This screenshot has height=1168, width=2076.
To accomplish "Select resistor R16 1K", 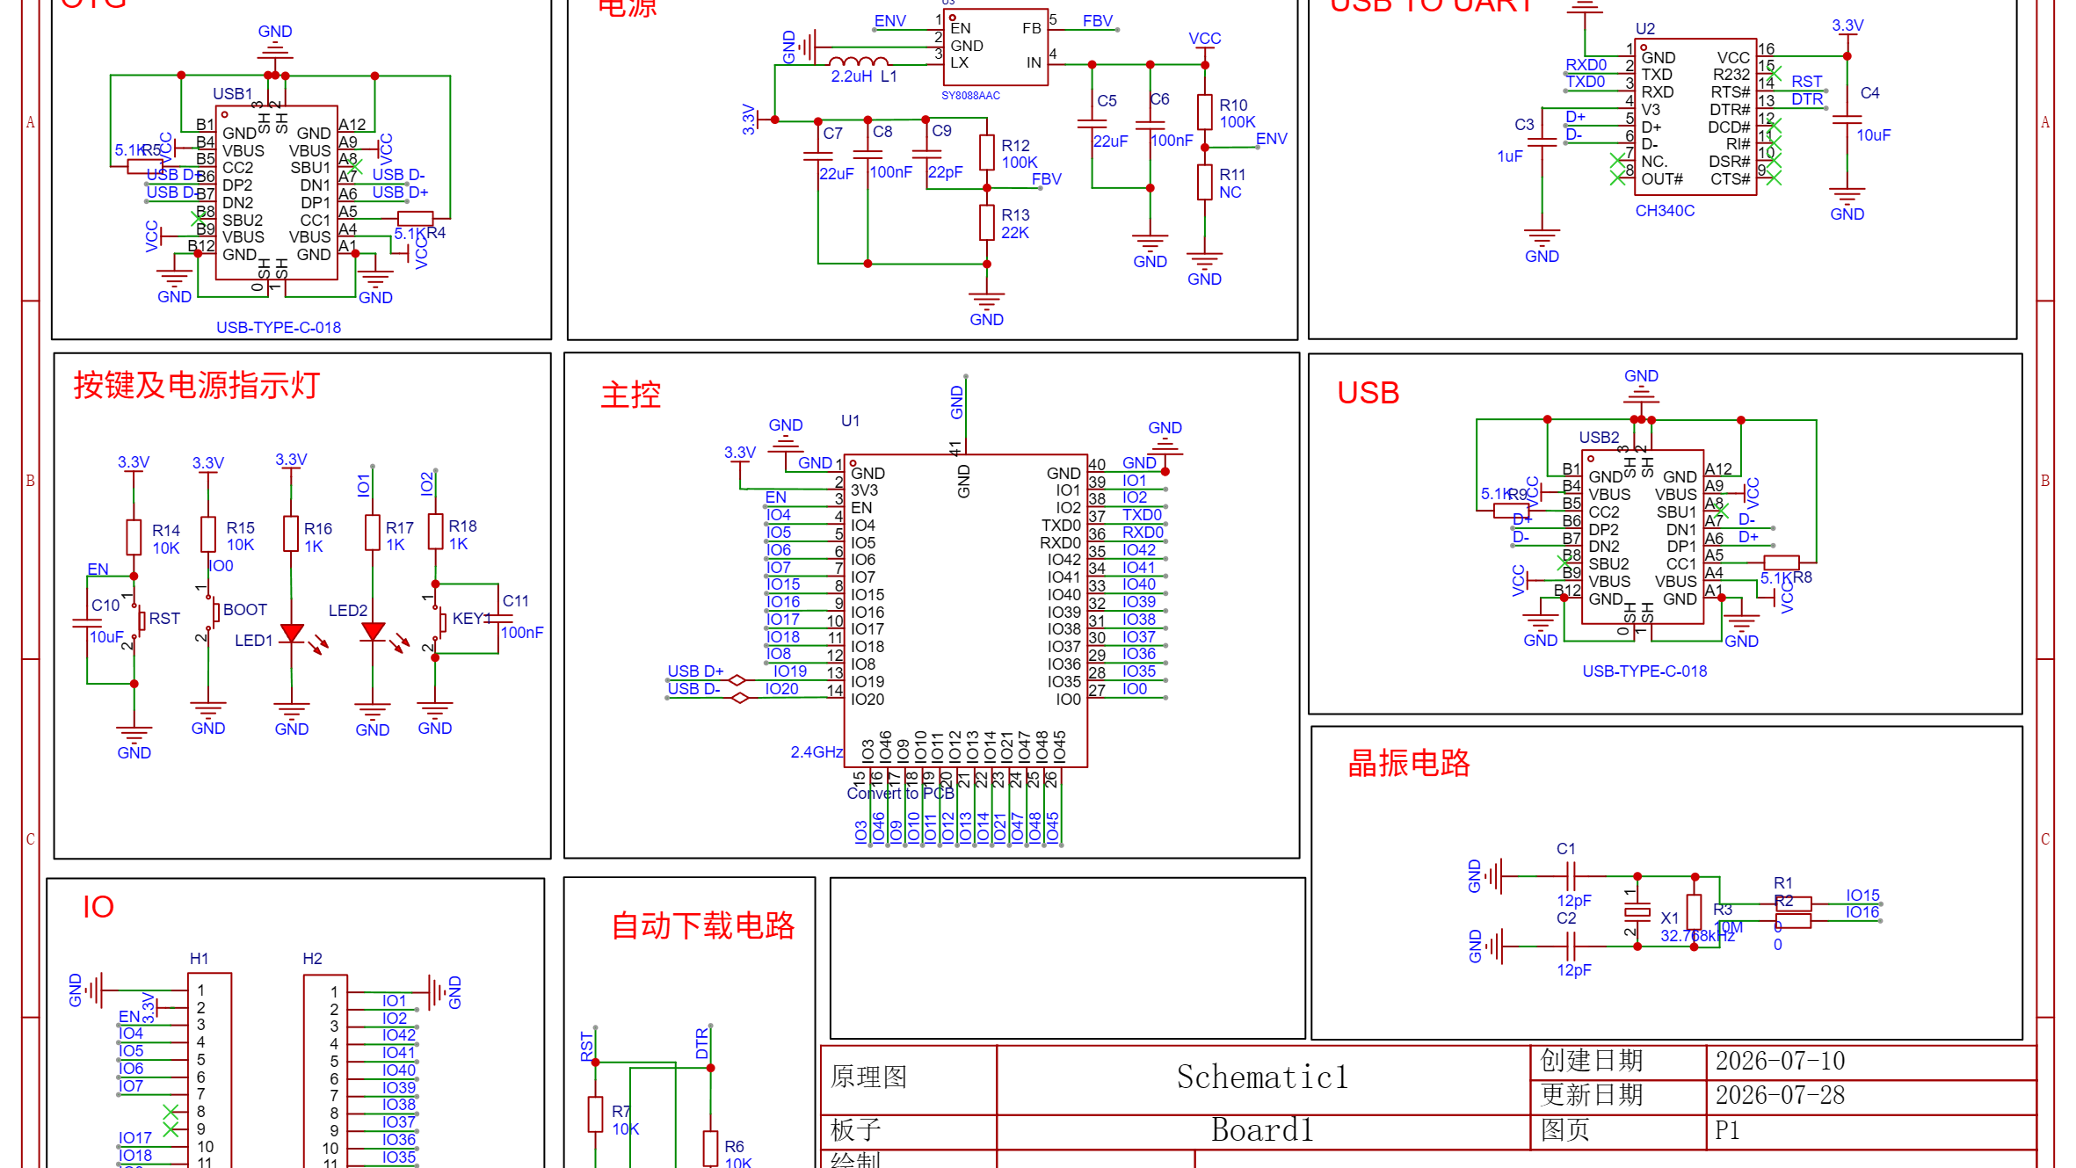I will (x=291, y=533).
